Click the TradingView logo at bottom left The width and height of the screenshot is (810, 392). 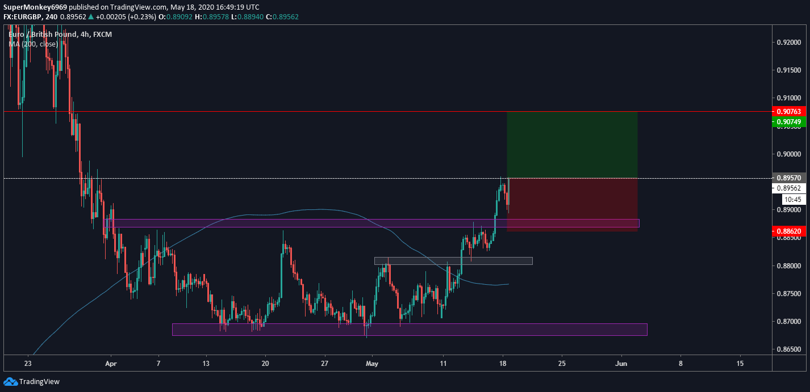[x=31, y=381]
